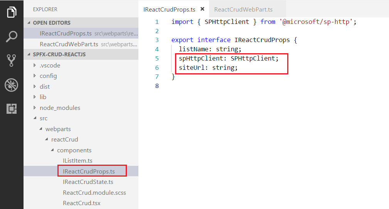Switch to the ReactCrudWebPart.ts tab
This screenshot has width=389, height=209.
(x=243, y=9)
